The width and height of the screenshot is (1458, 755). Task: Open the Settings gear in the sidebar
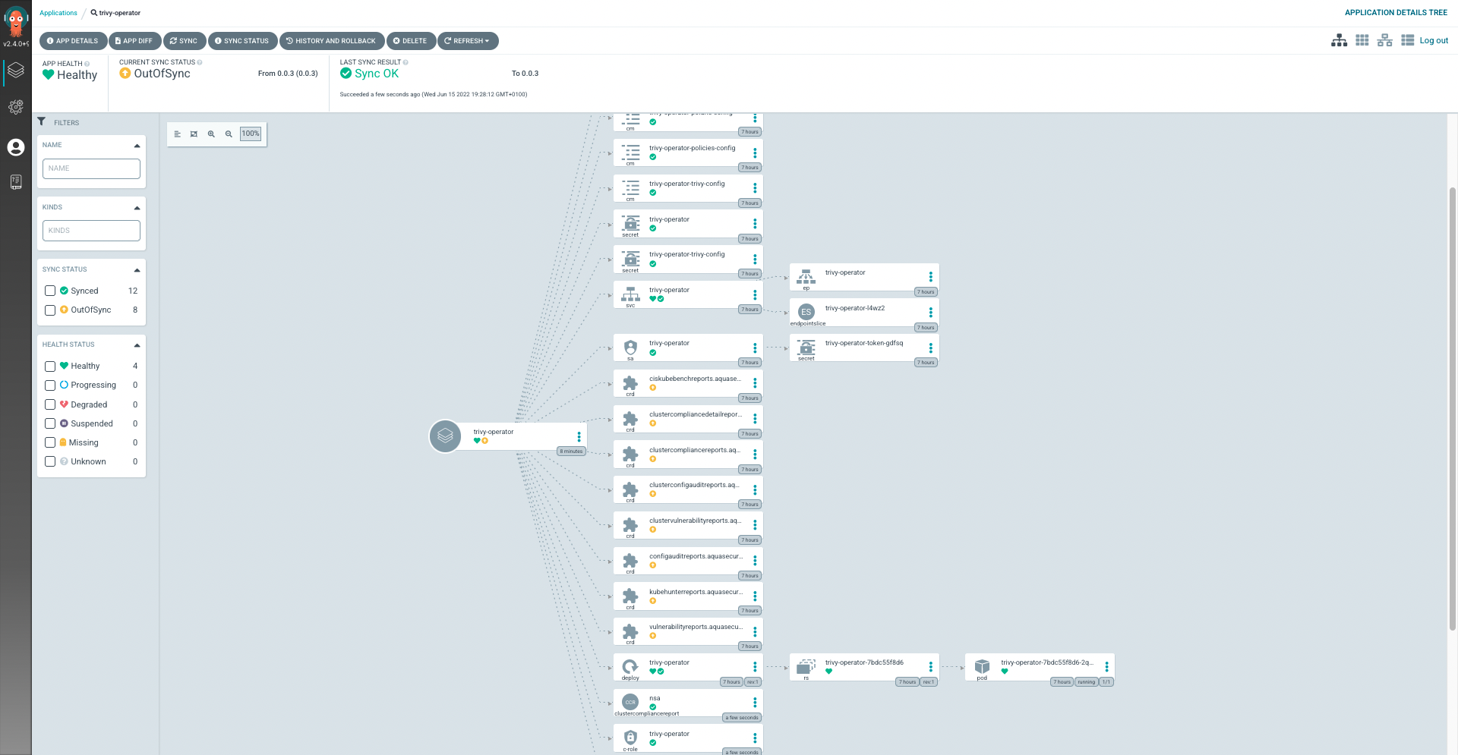pos(15,107)
